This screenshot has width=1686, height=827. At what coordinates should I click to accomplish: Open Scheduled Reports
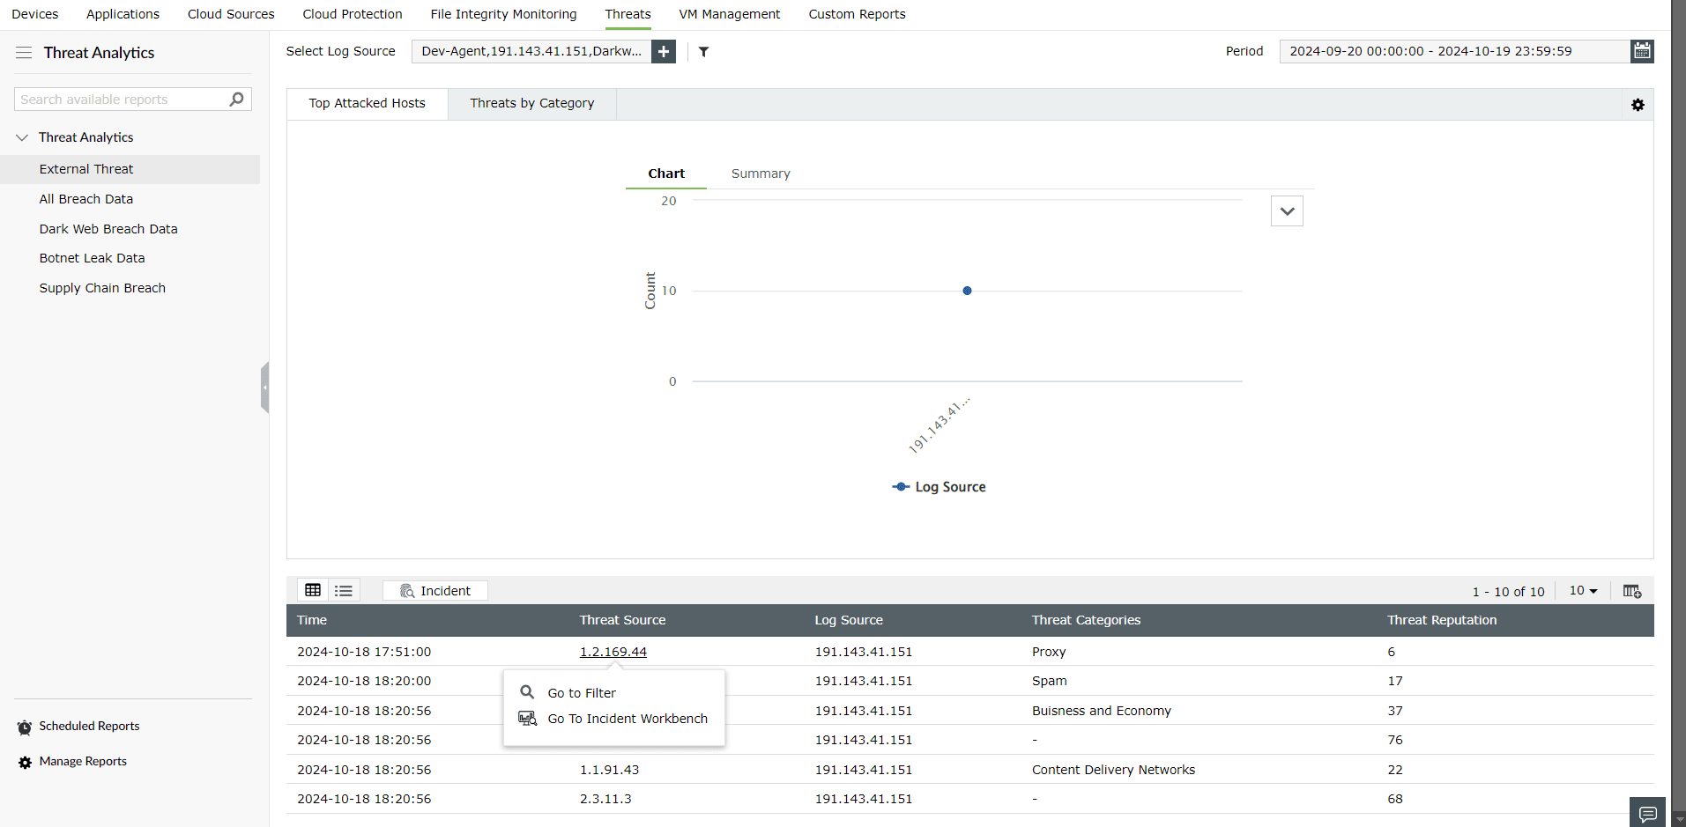(x=89, y=727)
